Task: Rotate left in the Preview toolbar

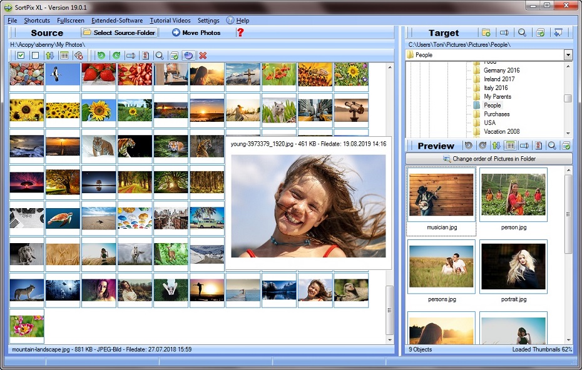Action: [468, 146]
